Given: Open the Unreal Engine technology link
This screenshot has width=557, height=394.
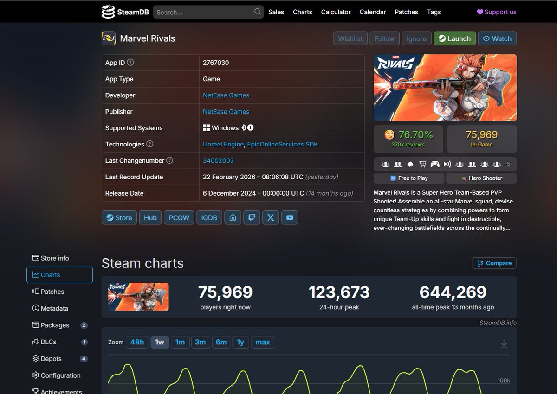Looking at the screenshot, I should point(223,144).
